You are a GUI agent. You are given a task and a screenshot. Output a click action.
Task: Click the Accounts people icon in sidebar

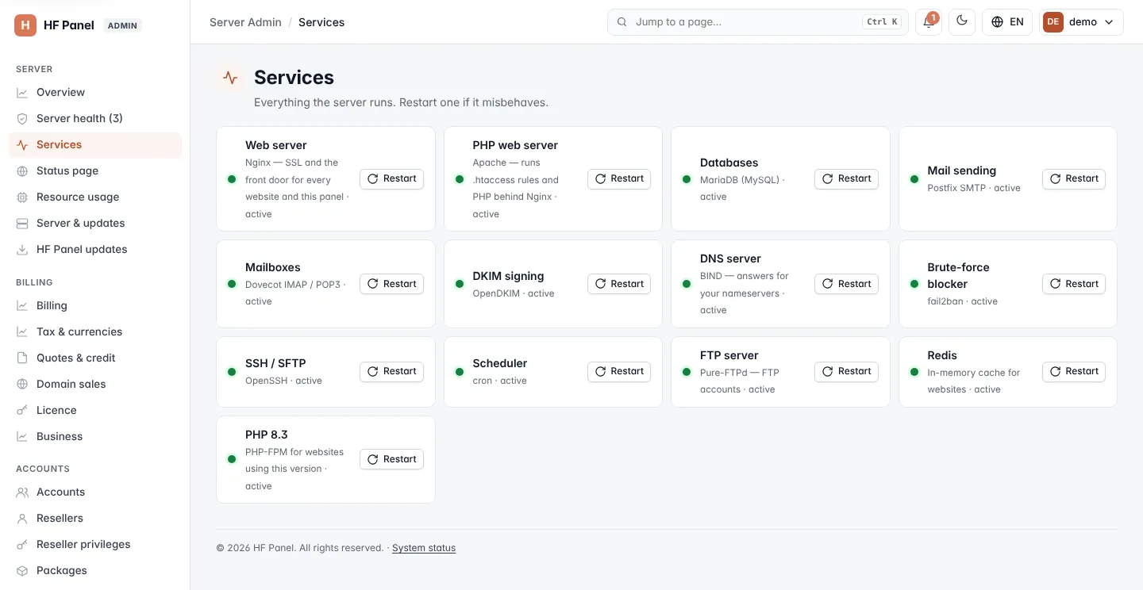pyautogui.click(x=22, y=492)
